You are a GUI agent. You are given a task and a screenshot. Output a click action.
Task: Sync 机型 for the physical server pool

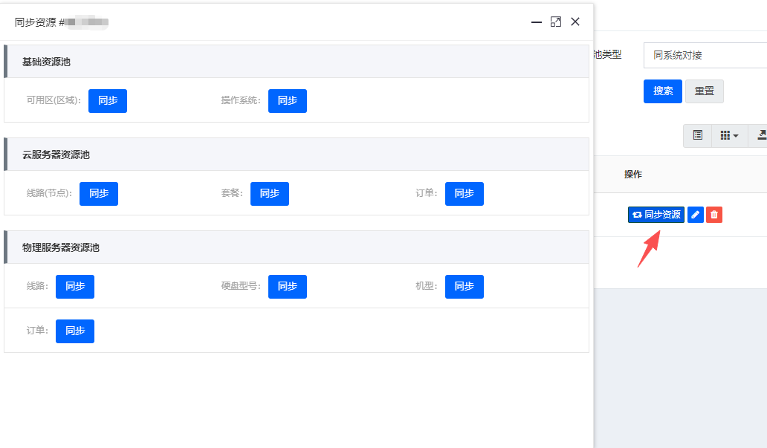465,287
